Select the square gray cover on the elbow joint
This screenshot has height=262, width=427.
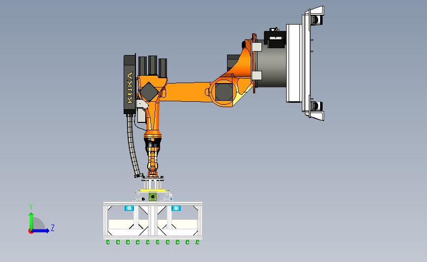pos(224,92)
